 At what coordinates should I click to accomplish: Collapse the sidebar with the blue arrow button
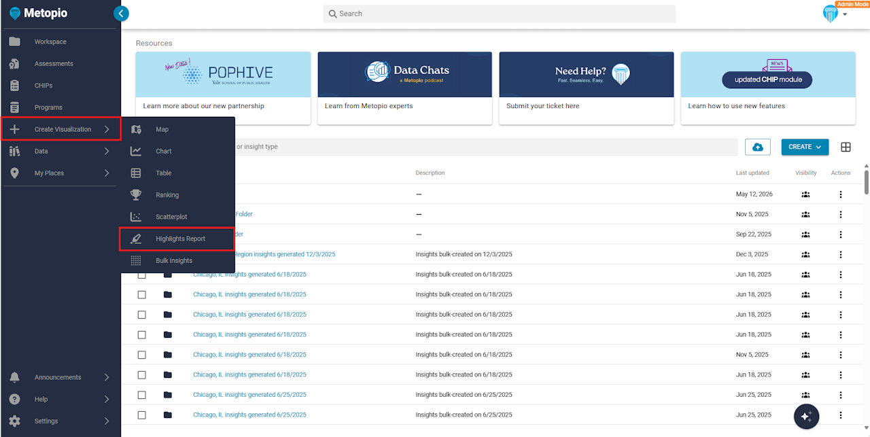pyautogui.click(x=121, y=13)
